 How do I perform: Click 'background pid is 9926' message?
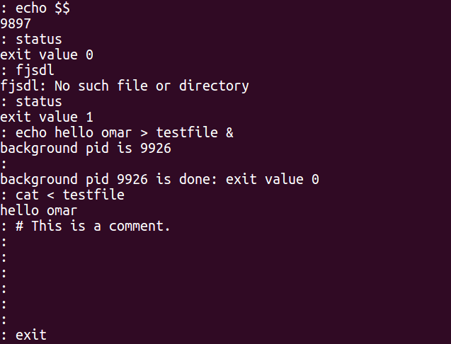coord(86,149)
